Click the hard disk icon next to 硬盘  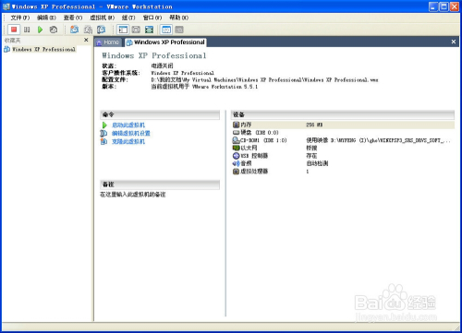point(236,133)
